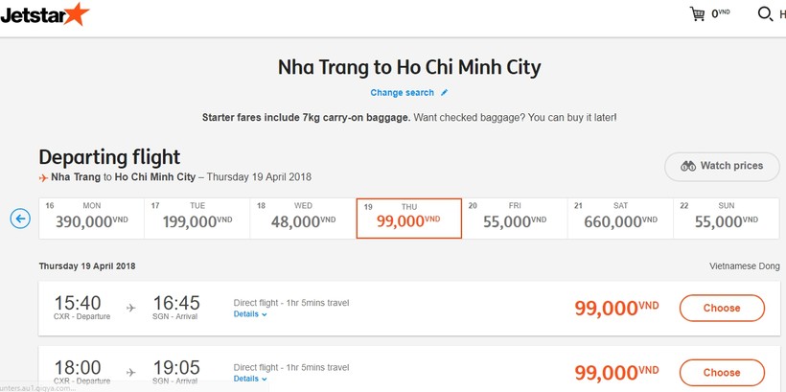786x392 pixels.
Task: Open the shopping cart icon
Action: point(698,14)
